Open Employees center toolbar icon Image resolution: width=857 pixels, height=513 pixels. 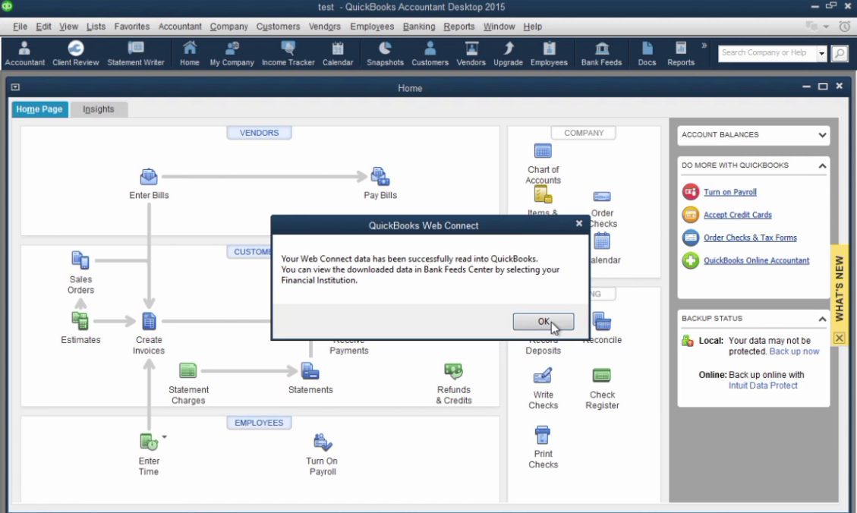coord(549,54)
